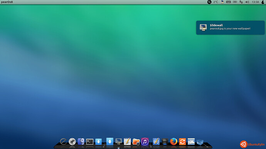Image resolution: width=266 pixels, height=149 pixels.
Task: Launch the Terminal from the dock
Action: pyautogui.click(x=89, y=142)
